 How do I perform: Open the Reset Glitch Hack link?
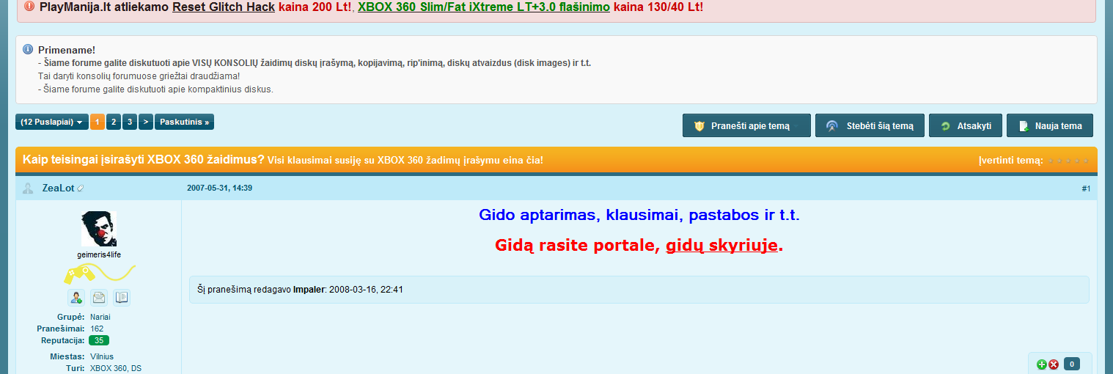[x=224, y=7]
